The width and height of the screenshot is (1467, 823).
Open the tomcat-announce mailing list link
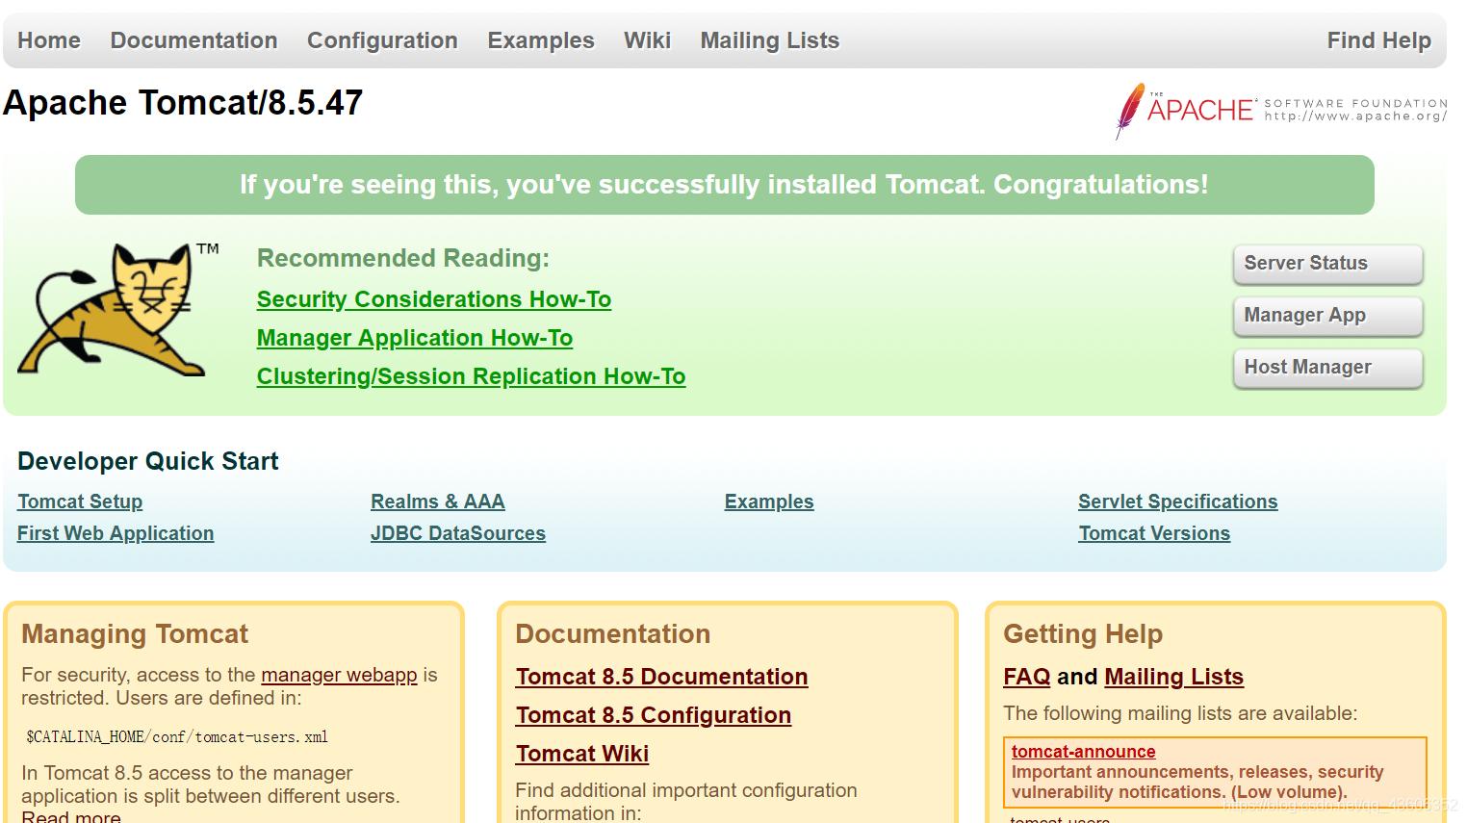1083,752
